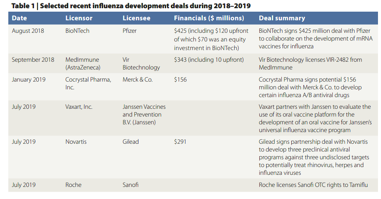Select the 'Vaxart, Inc.' licensor cell
This screenshot has width=381, height=199.
click(79, 107)
